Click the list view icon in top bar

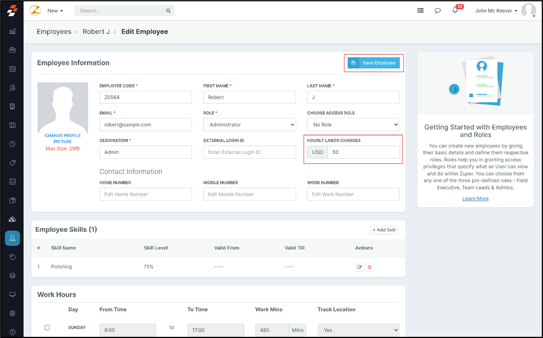421,10
